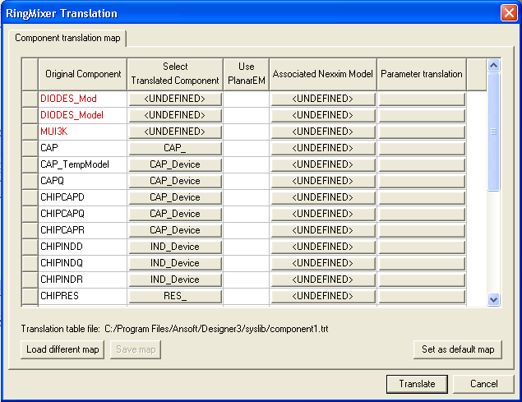Toggle Use PlanarEM cell for CAPQ row
522x402 pixels.
coord(246,181)
